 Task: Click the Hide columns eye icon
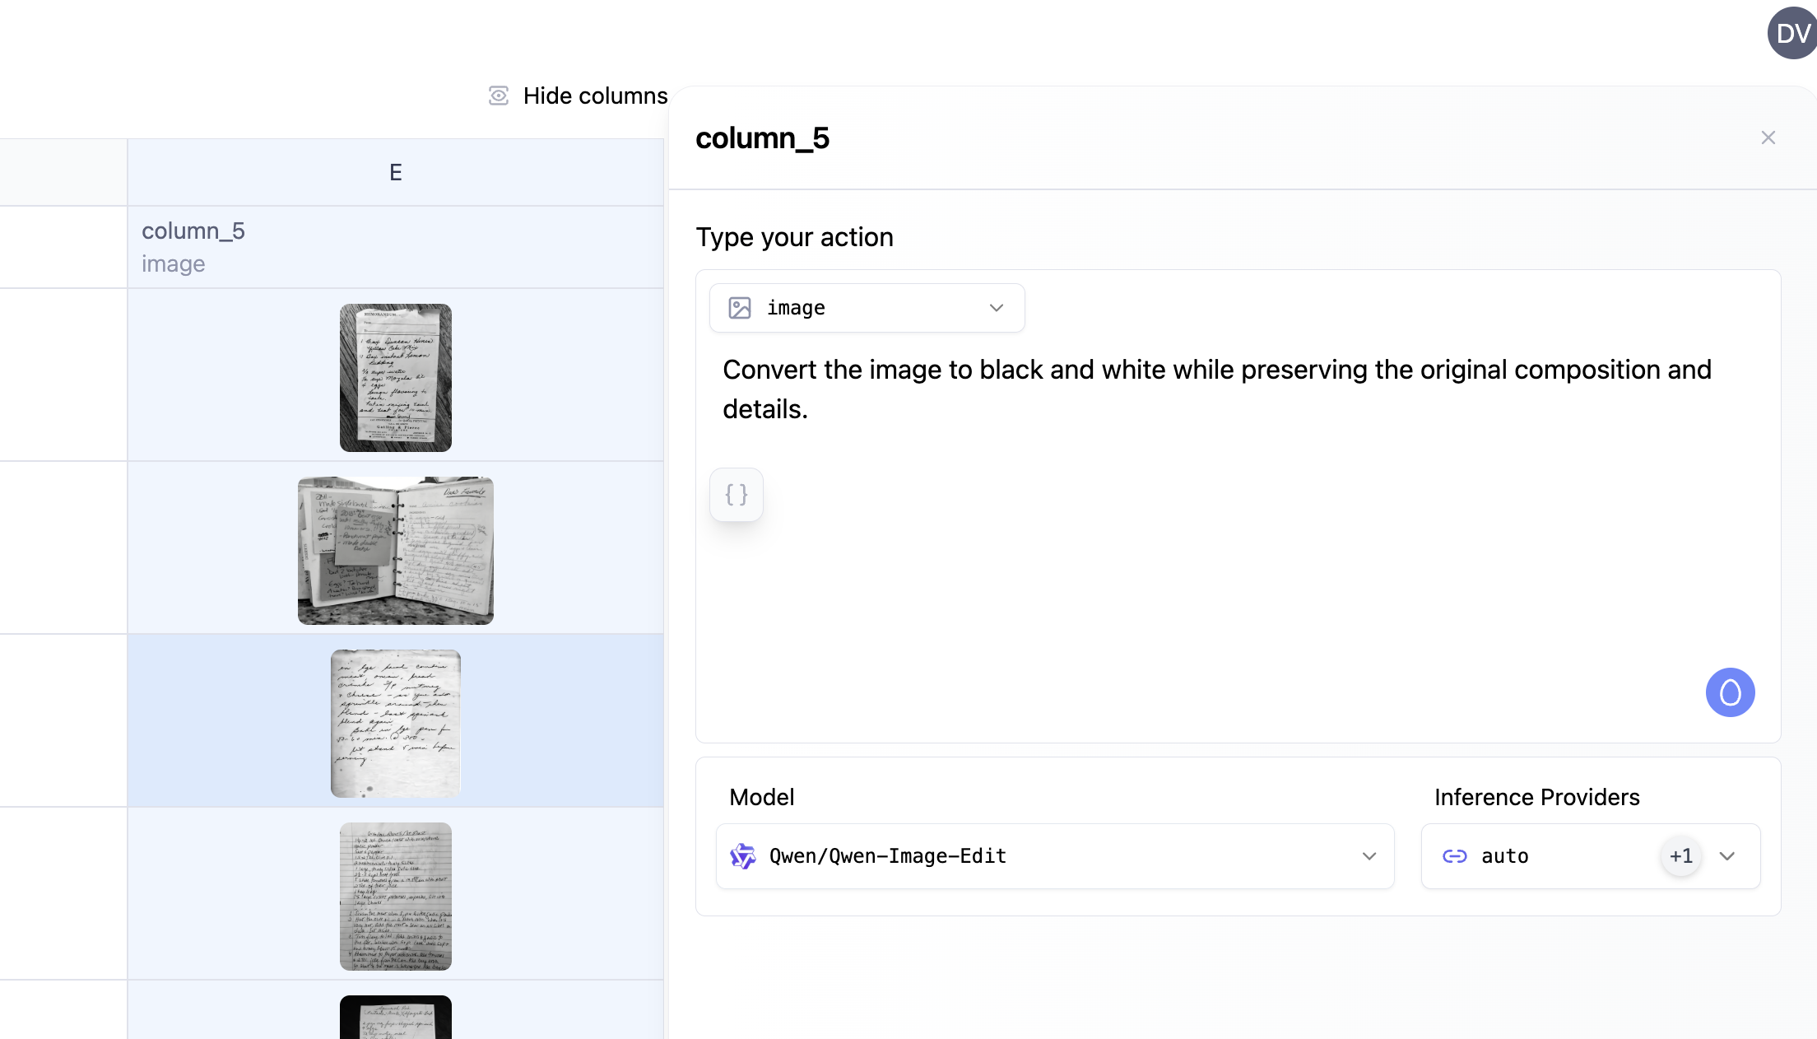[x=499, y=96]
